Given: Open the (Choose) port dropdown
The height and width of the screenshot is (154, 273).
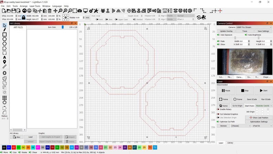Looking at the screenshot, I should click(241, 126).
